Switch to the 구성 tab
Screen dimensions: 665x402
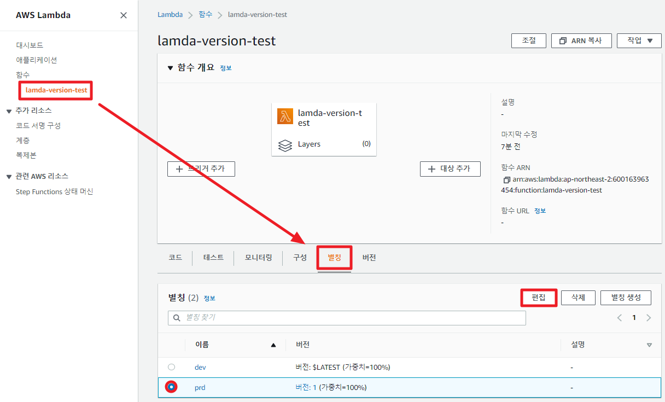pos(300,258)
